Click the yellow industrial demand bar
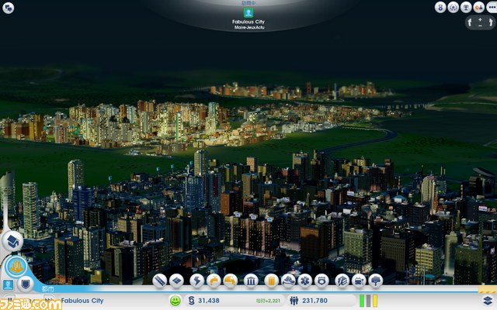 (375, 301)
